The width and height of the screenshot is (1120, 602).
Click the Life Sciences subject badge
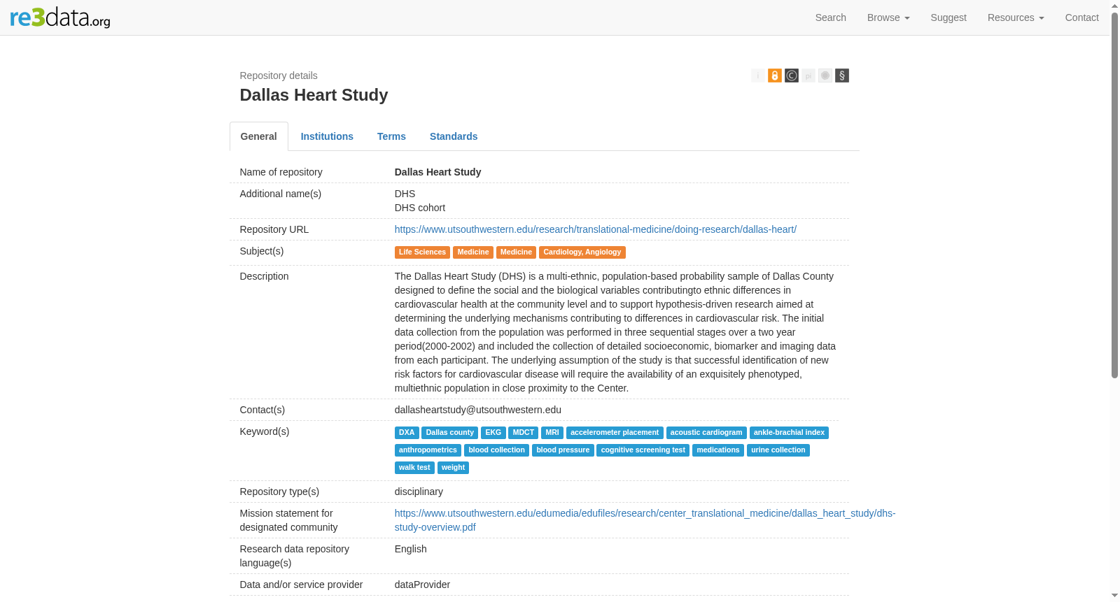[x=422, y=252]
